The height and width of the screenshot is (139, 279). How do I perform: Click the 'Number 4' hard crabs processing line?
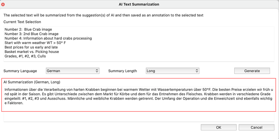point(48,38)
